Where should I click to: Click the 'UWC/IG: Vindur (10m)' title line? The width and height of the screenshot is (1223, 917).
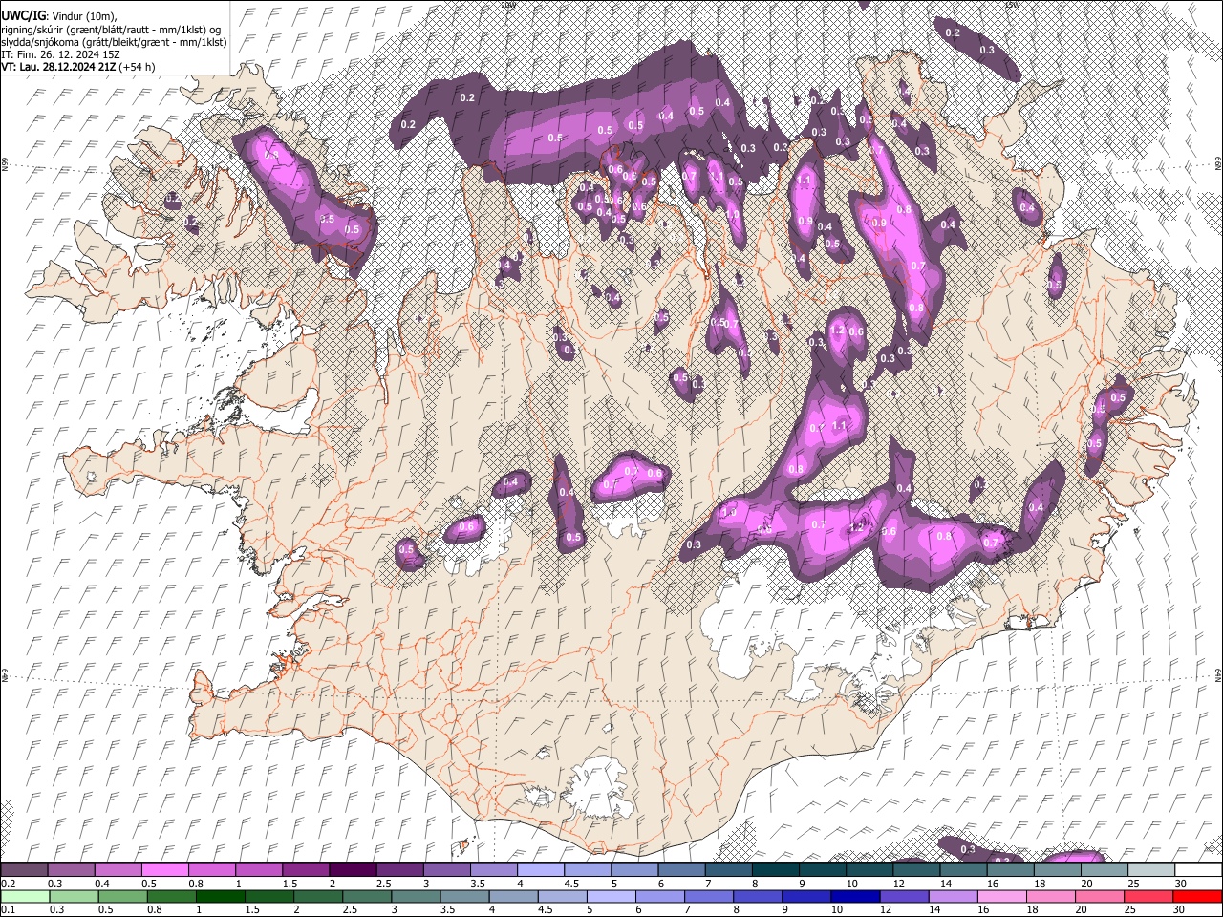[x=58, y=16]
